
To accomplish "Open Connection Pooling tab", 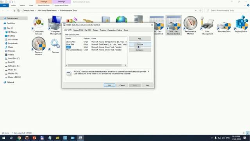I will click(114, 30).
